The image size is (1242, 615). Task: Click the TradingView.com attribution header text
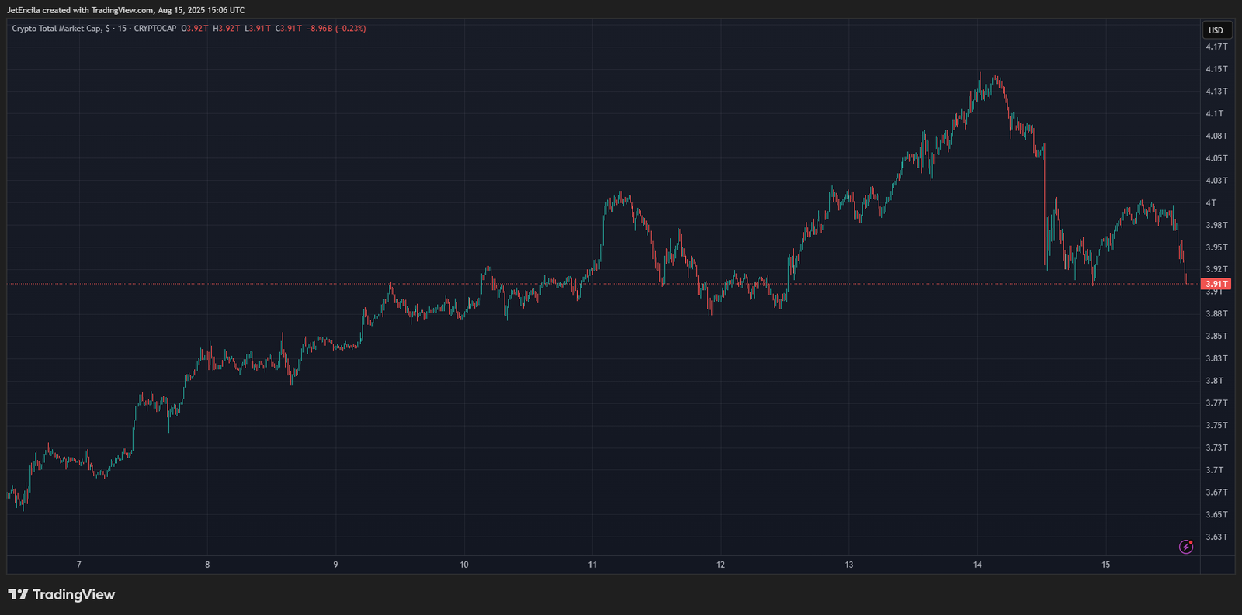pyautogui.click(x=126, y=10)
